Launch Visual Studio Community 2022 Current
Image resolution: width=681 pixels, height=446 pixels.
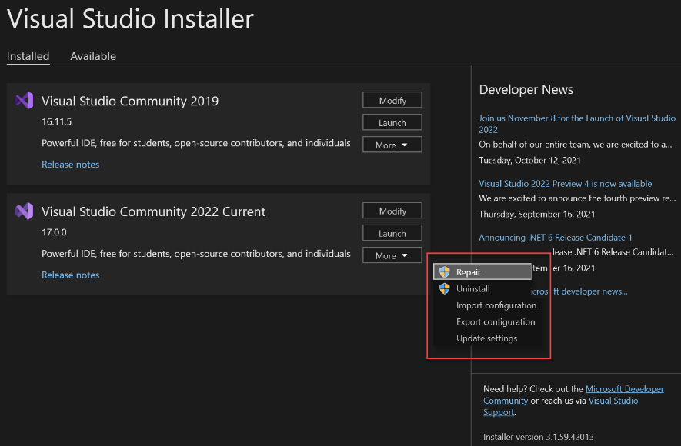click(392, 234)
